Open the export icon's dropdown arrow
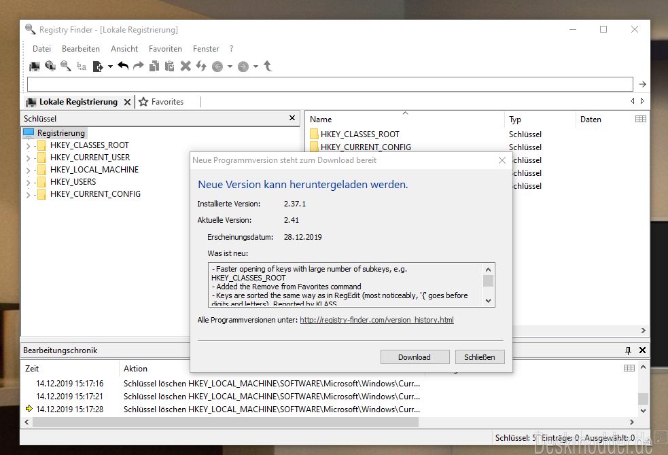 [110, 67]
